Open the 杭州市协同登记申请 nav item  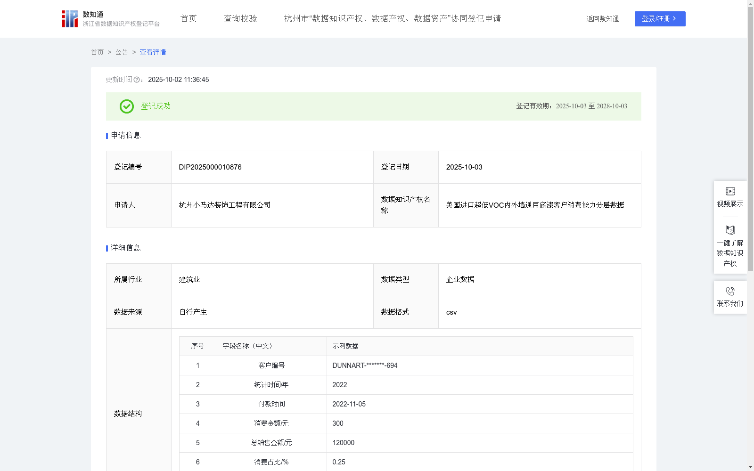click(392, 18)
